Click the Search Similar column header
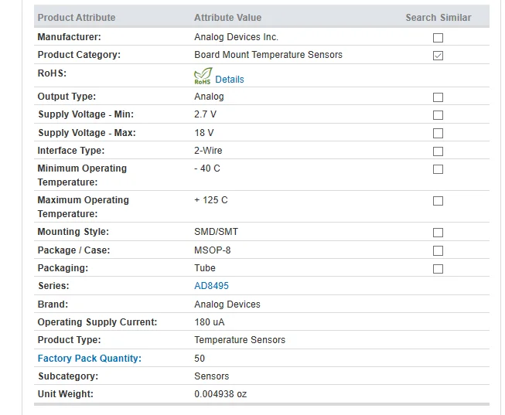Image resolution: width=505 pixels, height=415 pixels. (x=438, y=17)
